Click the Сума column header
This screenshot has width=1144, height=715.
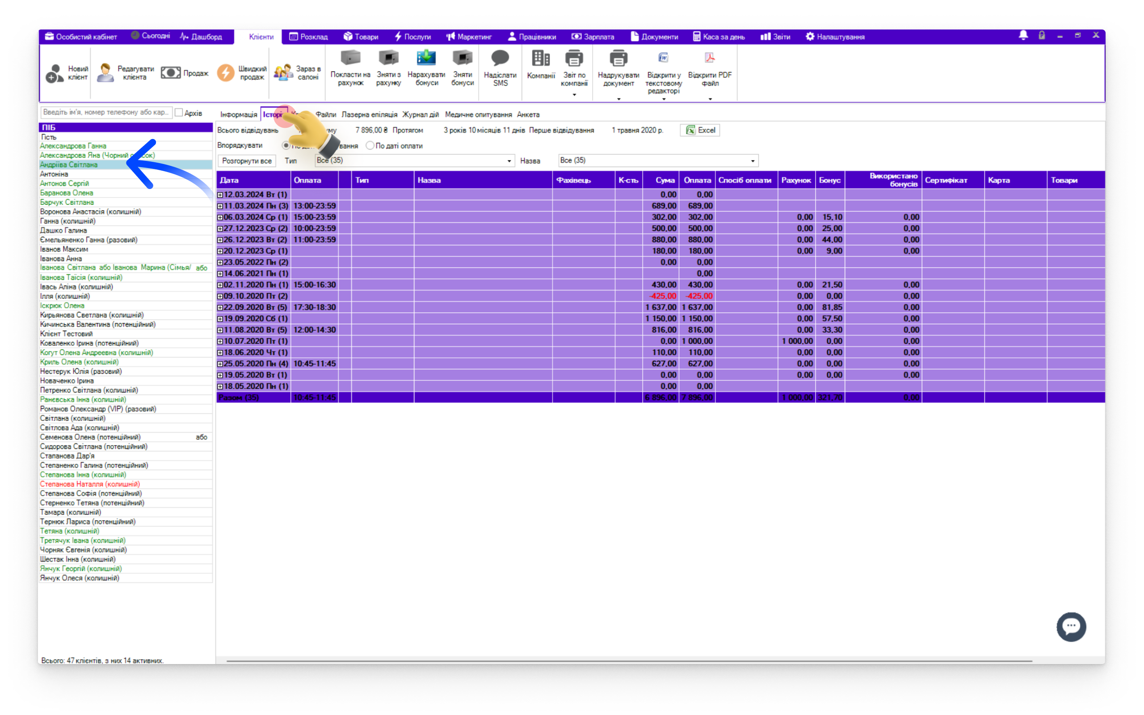660,180
